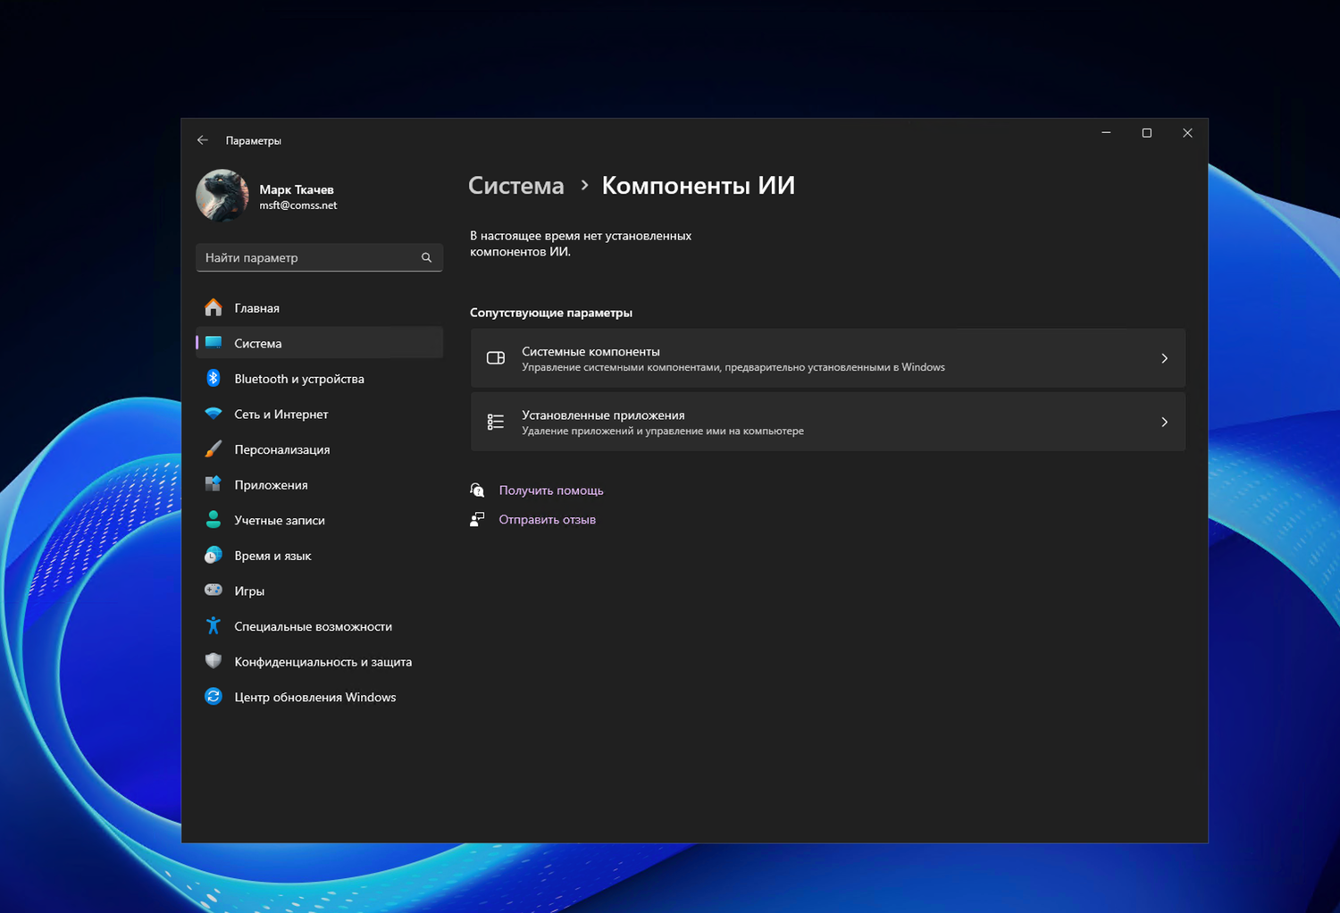The image size is (1340, 913).
Task: Open Центр обновления Windows
Action: pos(319,697)
